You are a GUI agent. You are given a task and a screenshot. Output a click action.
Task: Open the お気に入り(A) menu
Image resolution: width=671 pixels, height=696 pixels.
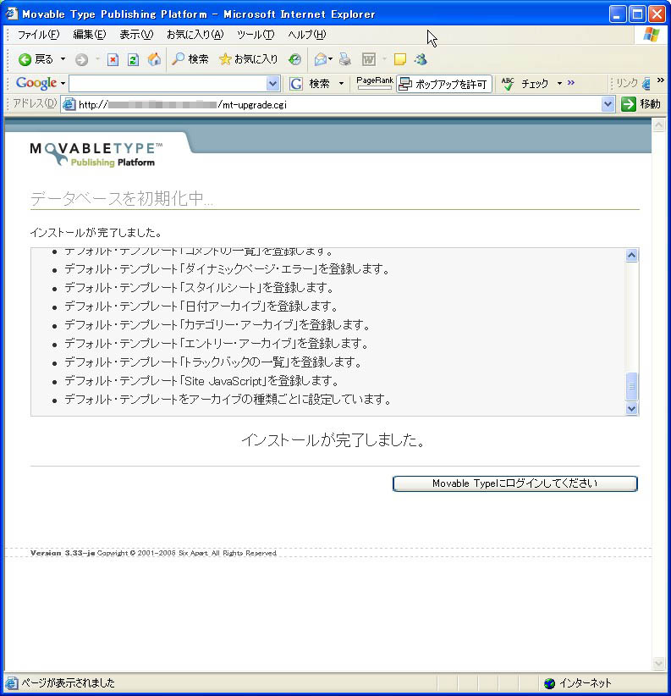[x=195, y=35]
